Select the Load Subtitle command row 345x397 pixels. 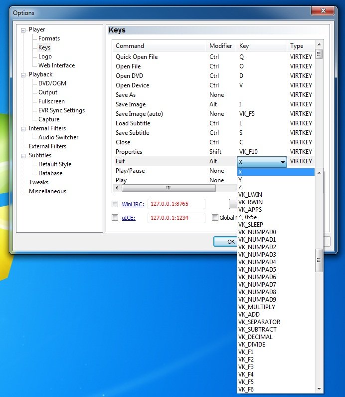coord(214,123)
